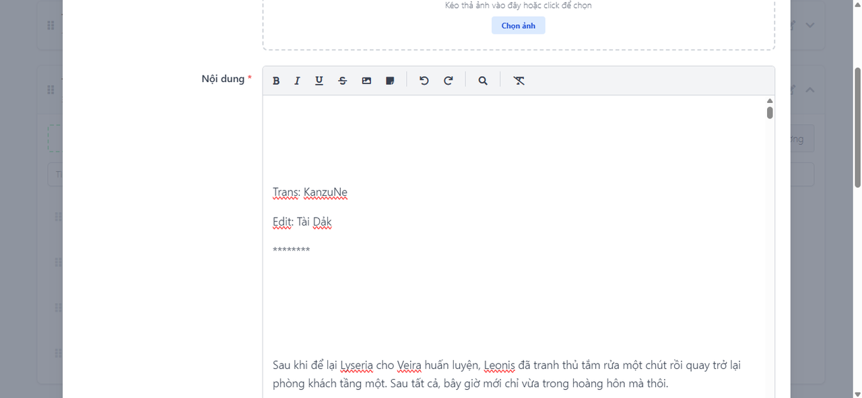Place cursor on Trans: KanzuNe line

click(x=310, y=193)
